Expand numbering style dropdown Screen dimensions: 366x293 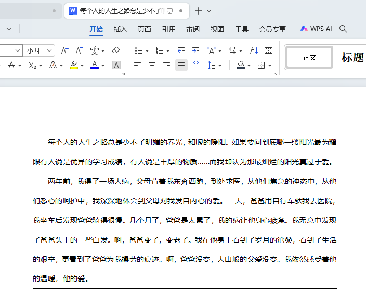168,50
